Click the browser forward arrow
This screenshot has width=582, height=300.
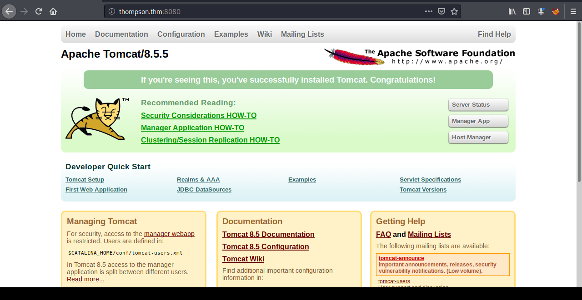[x=25, y=11]
